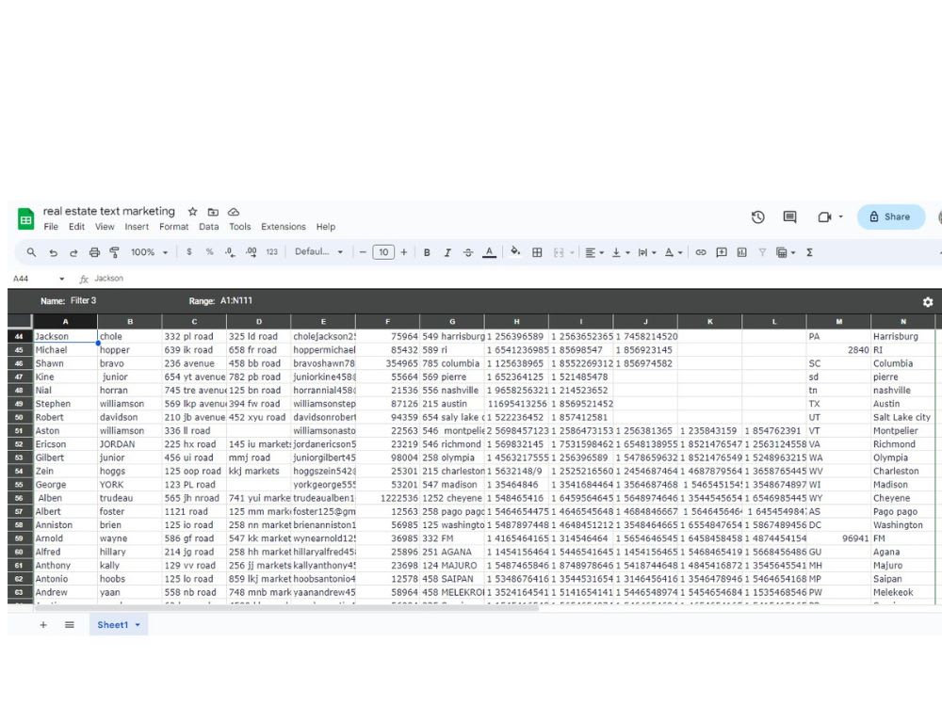Open the vertical align dropdown
This screenshot has width=942, height=706.
tap(621, 252)
